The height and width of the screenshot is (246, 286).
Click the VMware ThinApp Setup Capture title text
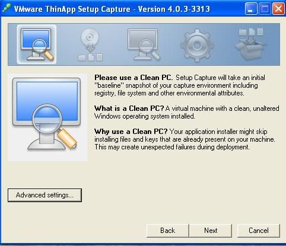point(112,9)
